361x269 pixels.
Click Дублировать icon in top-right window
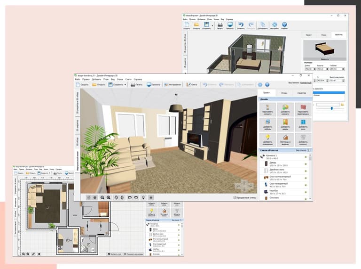pos(262,25)
